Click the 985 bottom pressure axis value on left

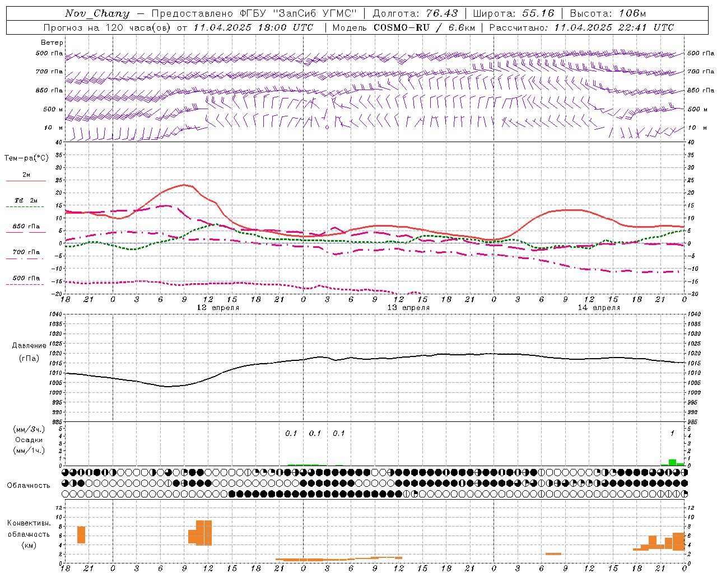coord(57,421)
